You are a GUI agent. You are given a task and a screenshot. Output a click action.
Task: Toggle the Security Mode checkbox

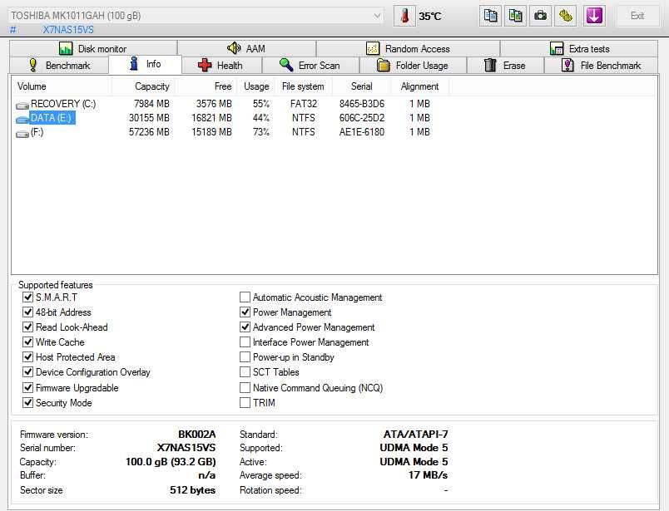click(x=27, y=402)
